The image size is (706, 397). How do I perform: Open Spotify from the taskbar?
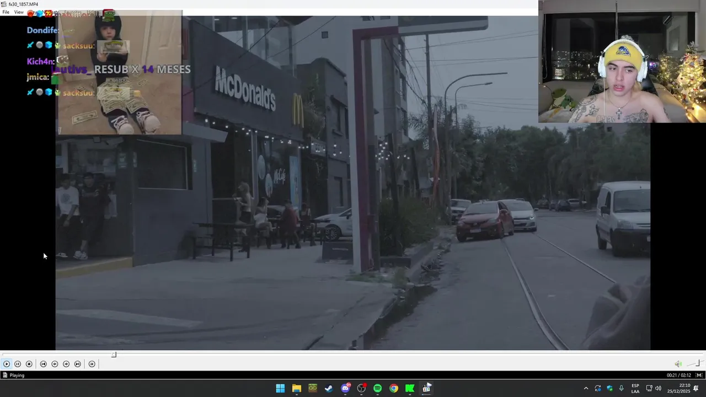point(377,388)
